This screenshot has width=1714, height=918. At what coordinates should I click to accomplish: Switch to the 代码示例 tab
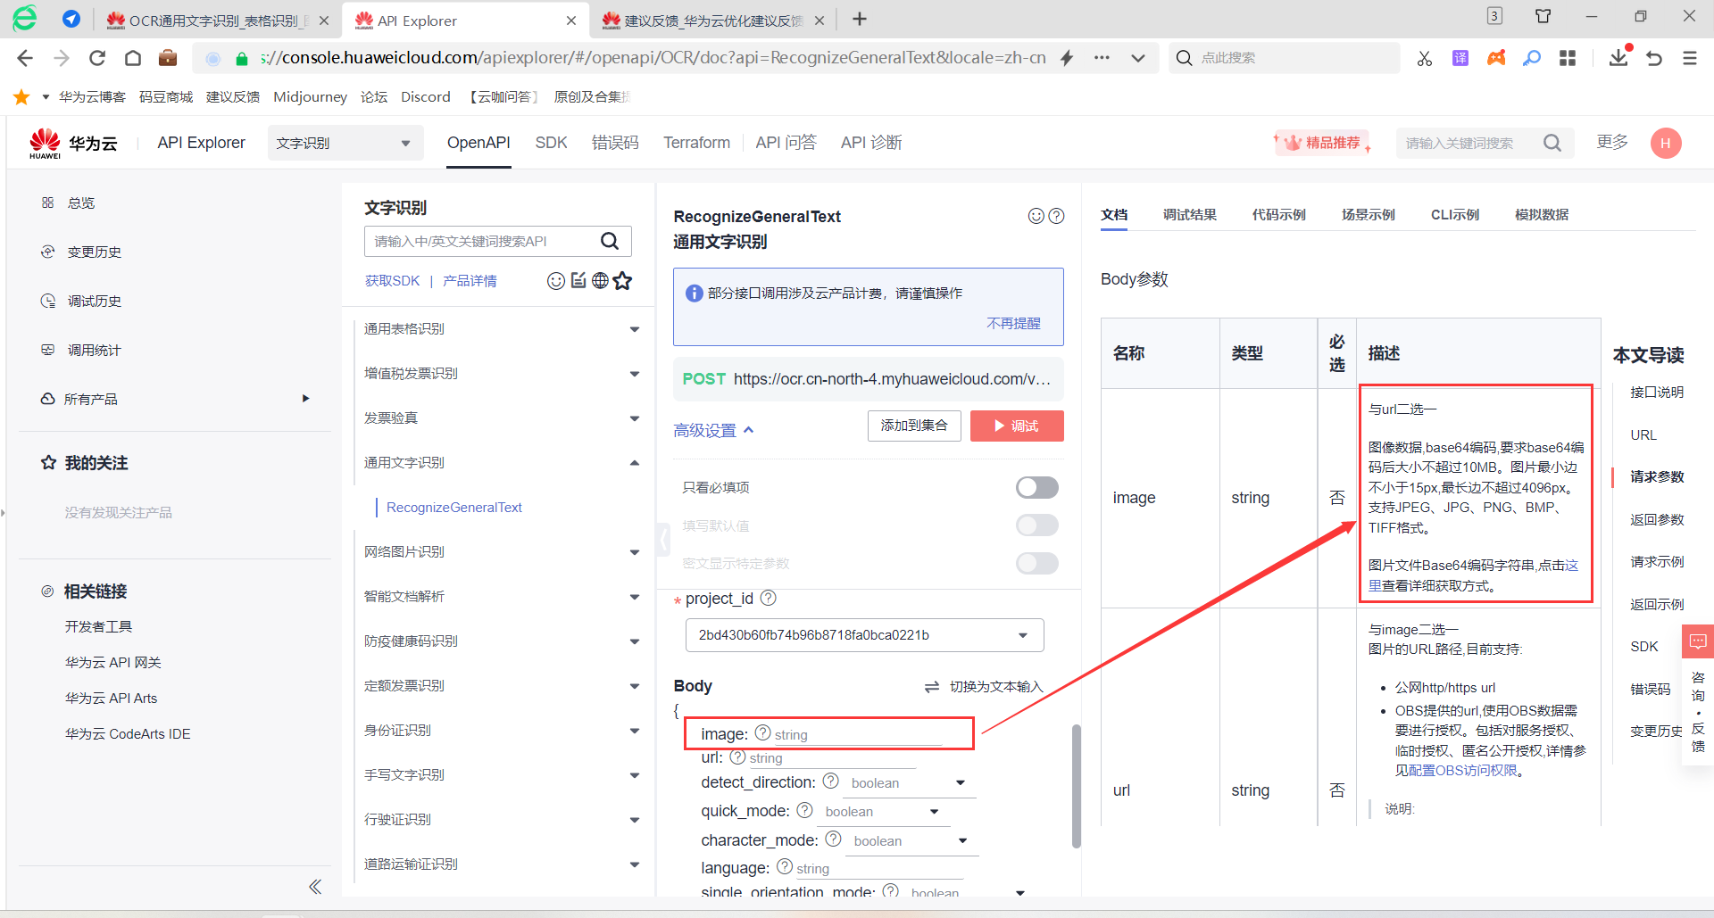click(1278, 214)
